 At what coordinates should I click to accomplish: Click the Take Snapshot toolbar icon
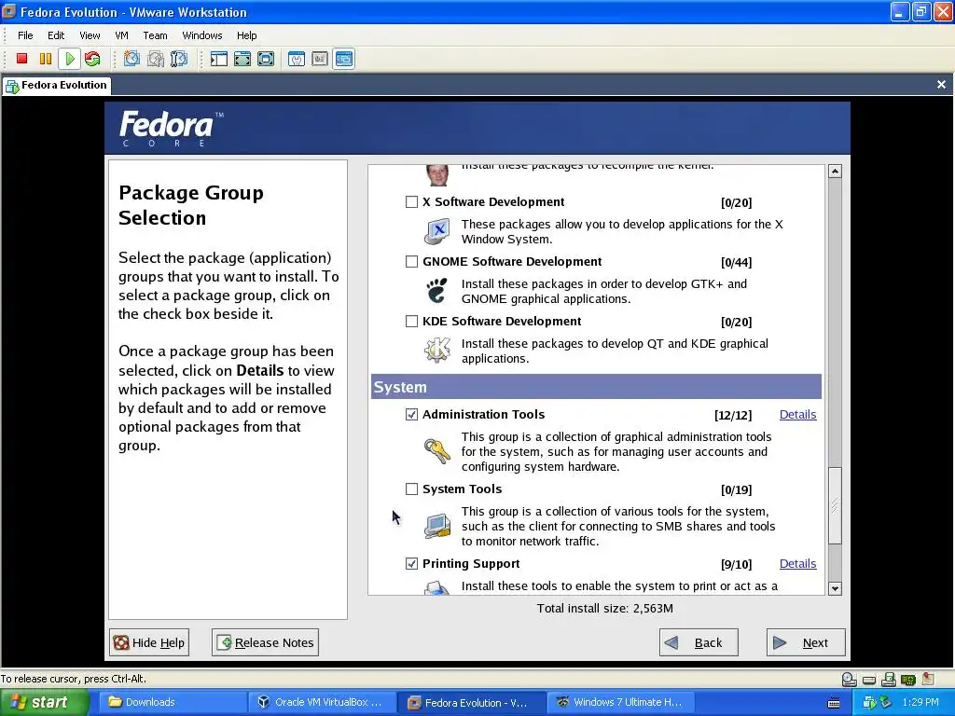pos(131,59)
